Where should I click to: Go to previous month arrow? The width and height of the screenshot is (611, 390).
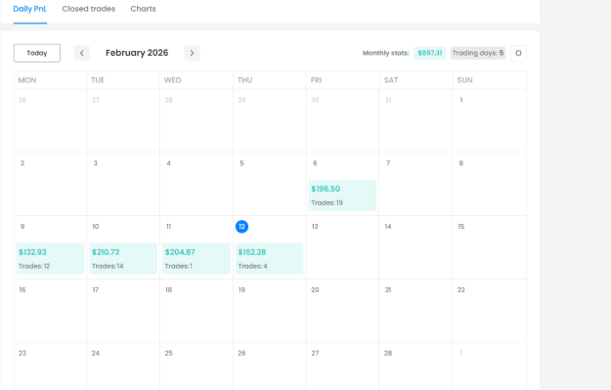[82, 53]
